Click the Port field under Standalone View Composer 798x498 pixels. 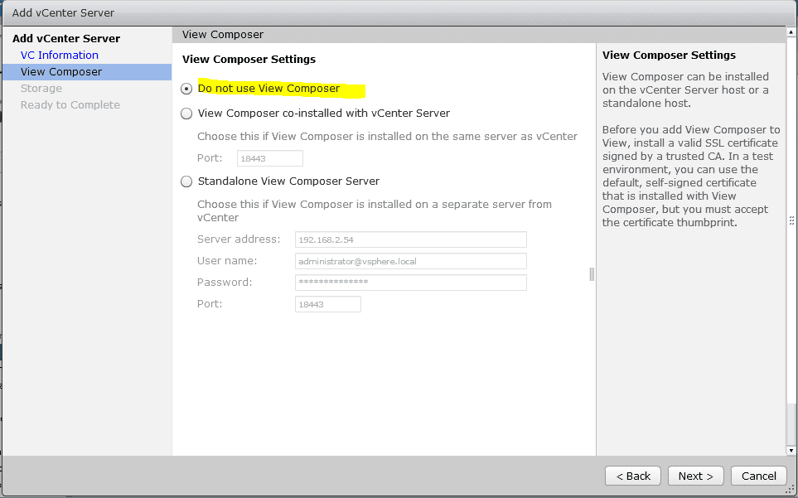click(328, 304)
